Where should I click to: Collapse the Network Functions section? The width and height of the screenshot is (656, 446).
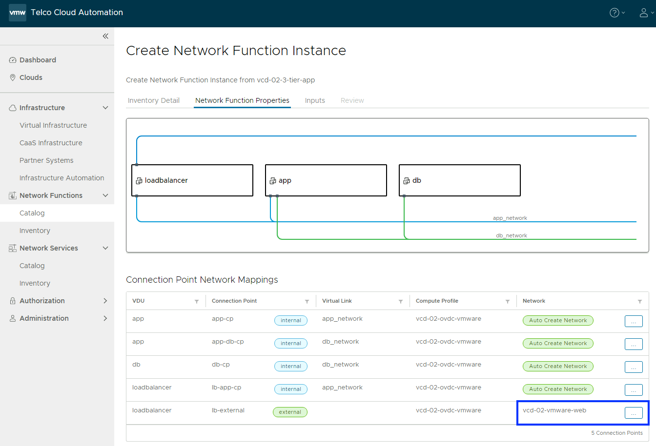pos(105,195)
